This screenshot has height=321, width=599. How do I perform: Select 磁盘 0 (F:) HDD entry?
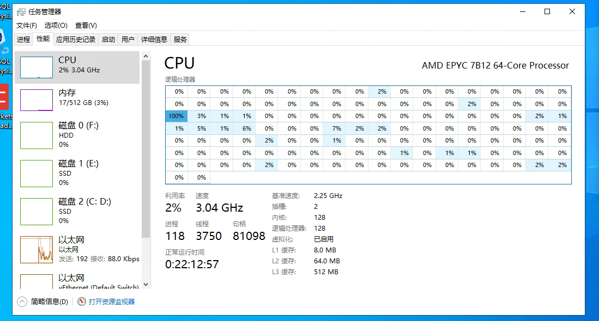(x=77, y=135)
